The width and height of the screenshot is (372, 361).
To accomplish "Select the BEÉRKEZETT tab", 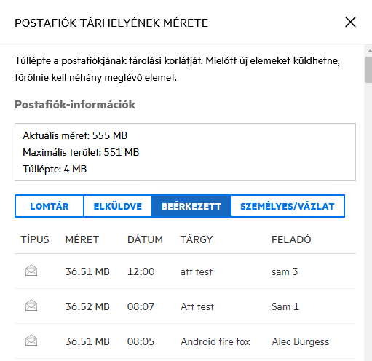I will point(191,206).
